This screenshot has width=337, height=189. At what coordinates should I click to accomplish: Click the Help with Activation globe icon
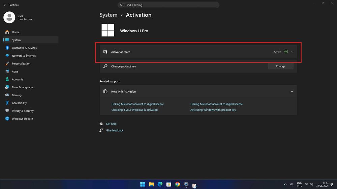click(105, 91)
